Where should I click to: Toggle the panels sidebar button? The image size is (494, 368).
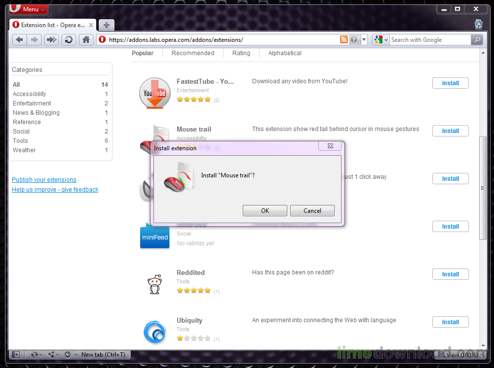(16, 355)
